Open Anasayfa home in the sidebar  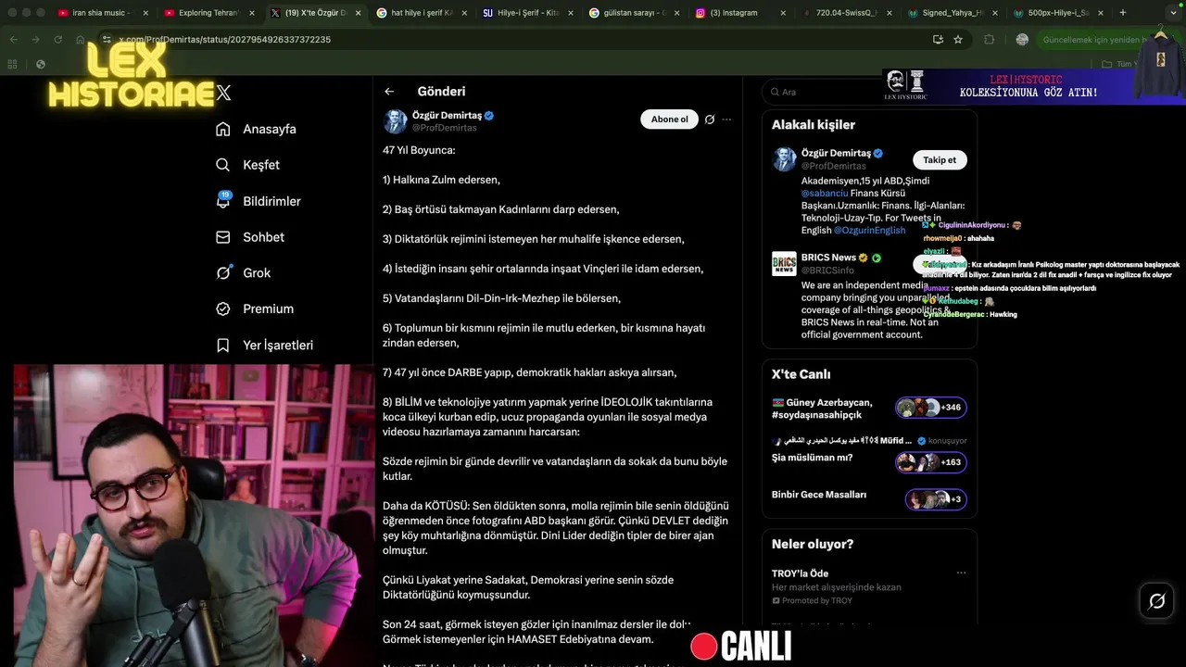coord(256,129)
